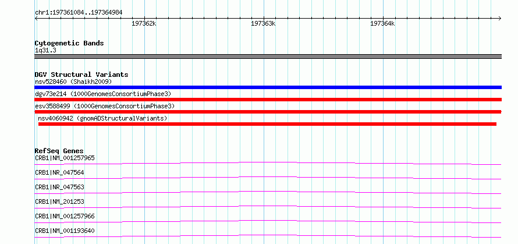Click the right arrowhead of the ruler
Screen dimensions: 518x244
(500, 18)
